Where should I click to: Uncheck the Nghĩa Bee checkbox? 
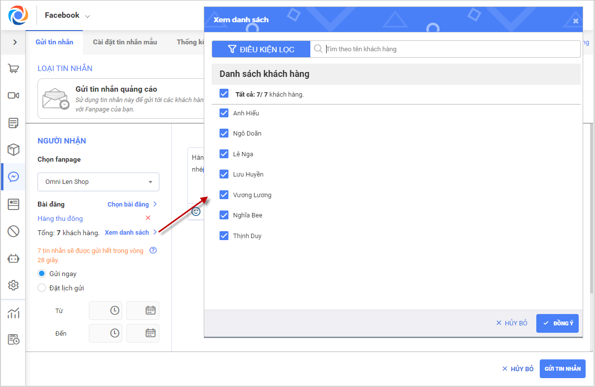point(224,215)
